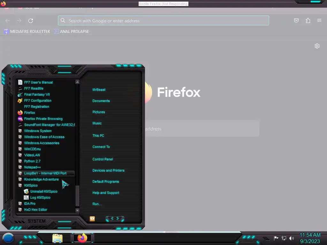Open network tray icon

(x=284, y=238)
